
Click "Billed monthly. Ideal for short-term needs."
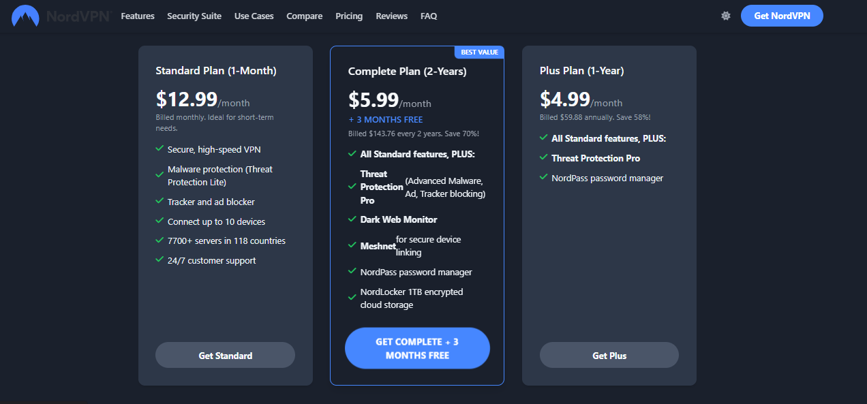coord(214,123)
